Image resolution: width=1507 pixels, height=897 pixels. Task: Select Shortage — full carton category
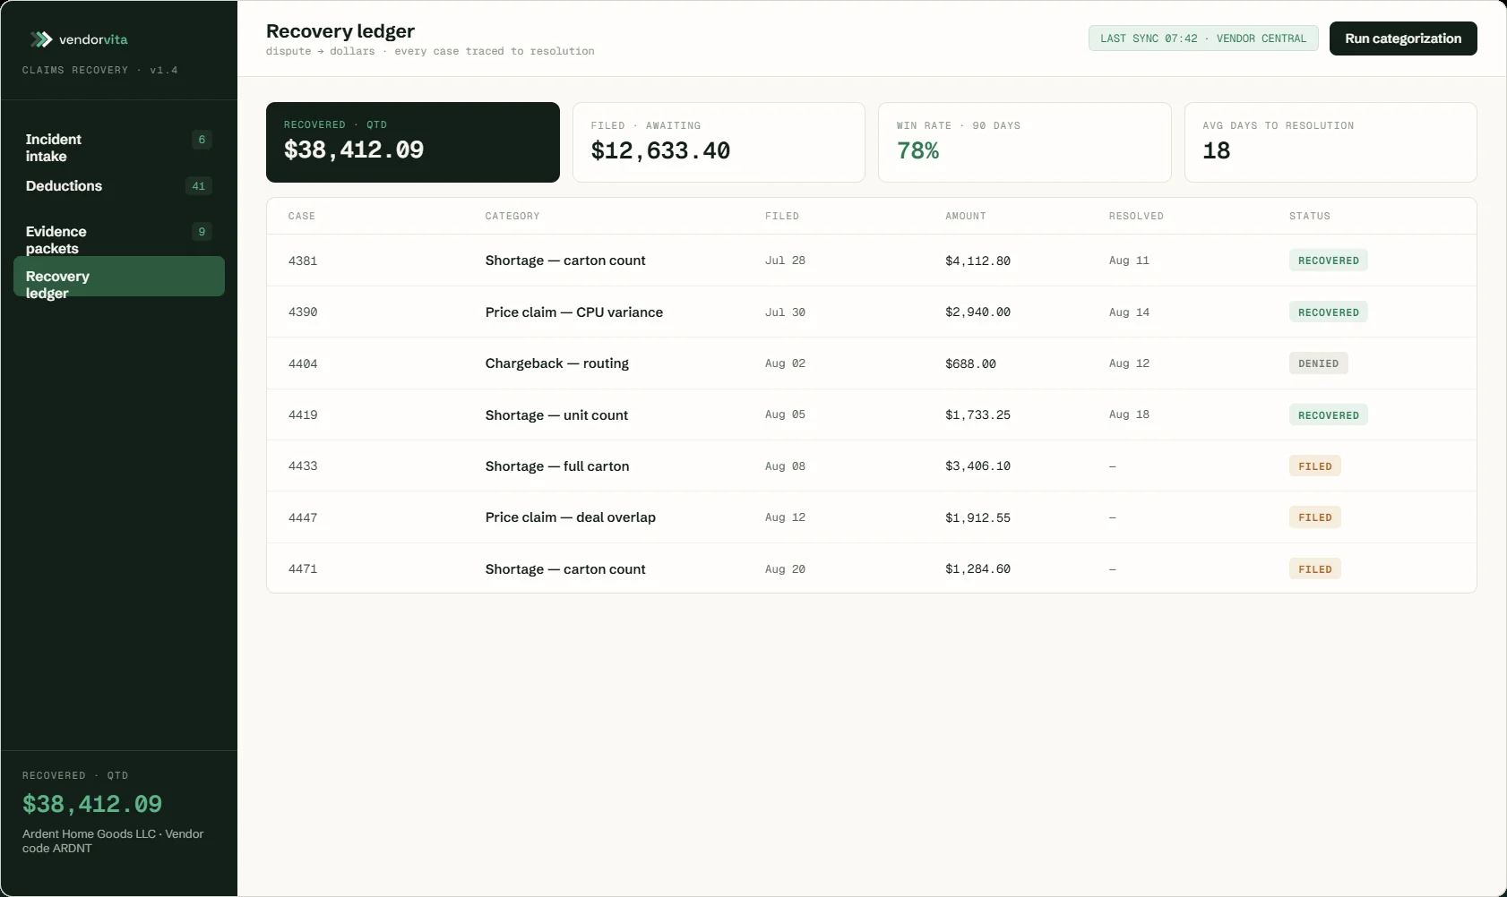click(x=557, y=466)
